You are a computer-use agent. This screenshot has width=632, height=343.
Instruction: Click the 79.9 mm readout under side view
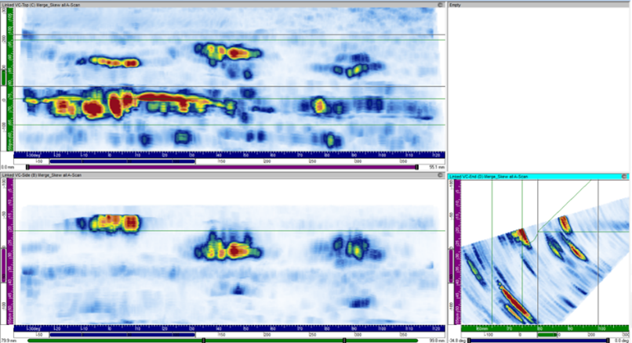(10, 340)
